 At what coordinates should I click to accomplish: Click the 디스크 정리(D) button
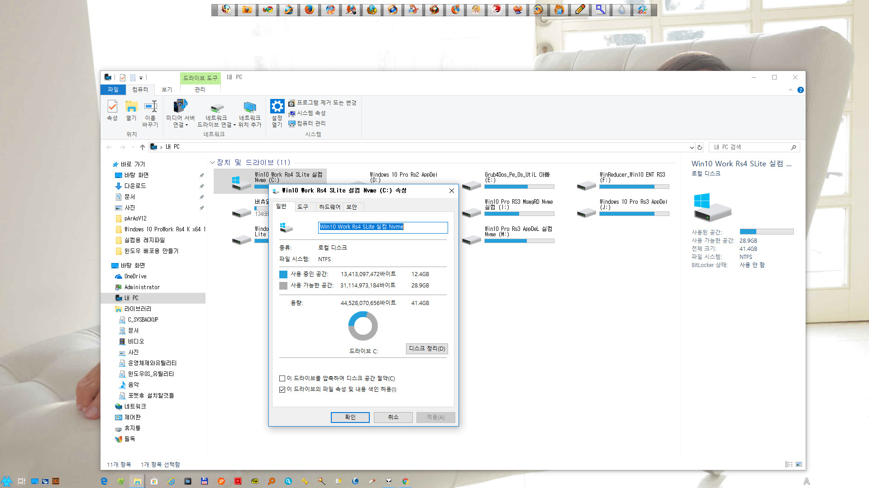point(427,348)
